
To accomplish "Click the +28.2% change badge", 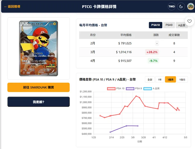I will click(x=152, y=52).
